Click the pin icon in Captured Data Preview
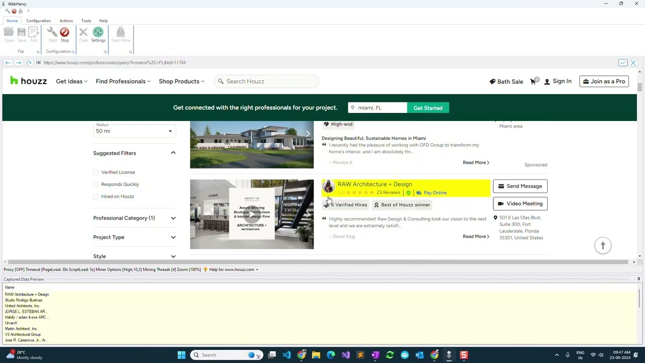645x363 pixels. click(x=638, y=279)
